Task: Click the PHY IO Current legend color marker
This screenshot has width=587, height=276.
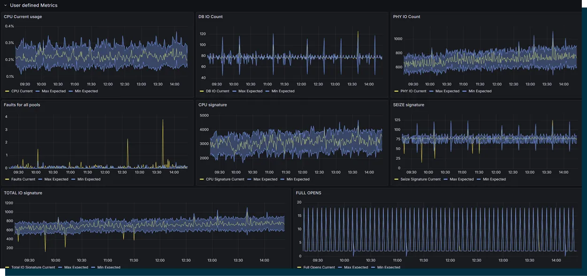Action: point(396,91)
